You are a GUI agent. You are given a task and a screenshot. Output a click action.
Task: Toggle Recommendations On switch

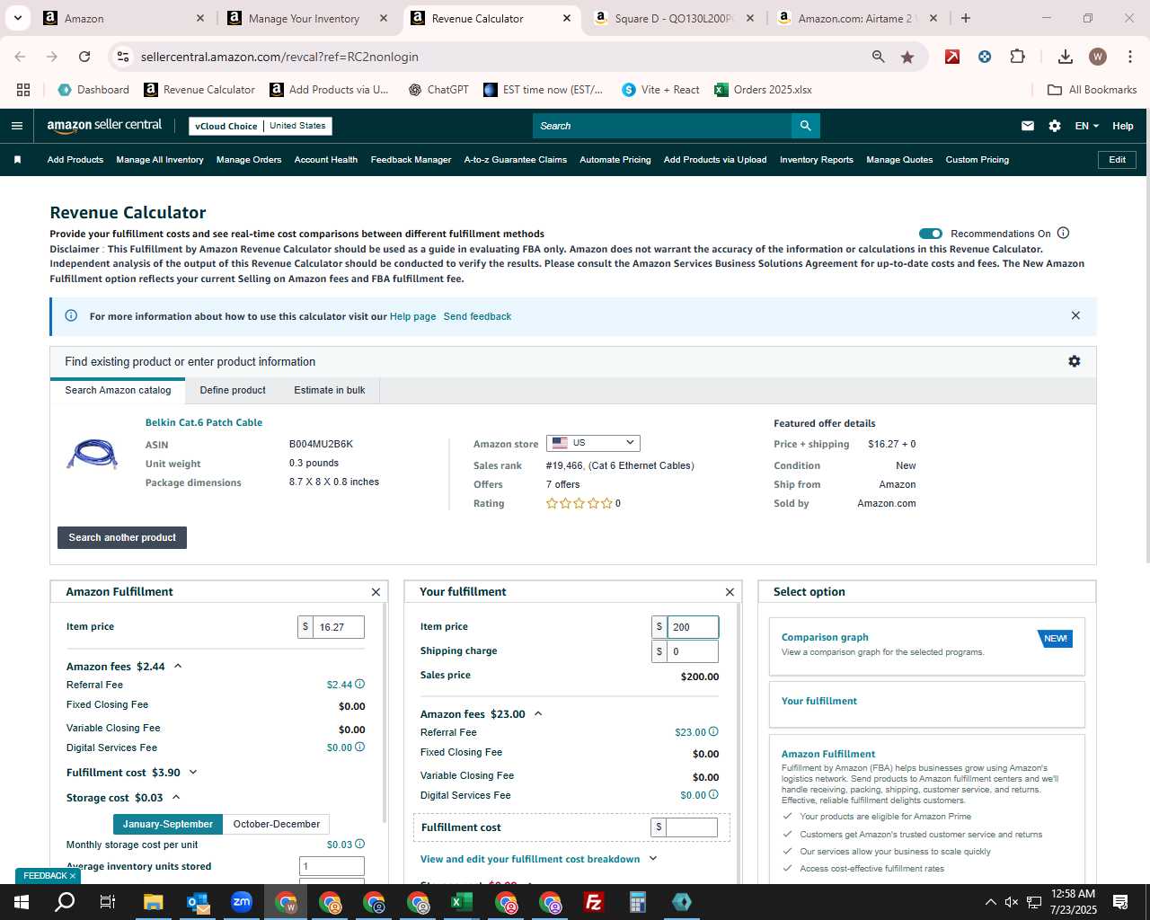tap(931, 234)
